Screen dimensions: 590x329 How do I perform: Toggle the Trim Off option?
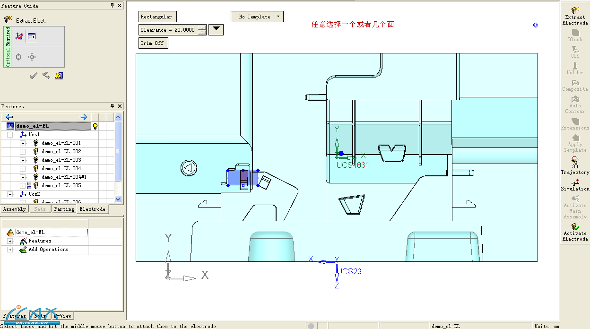click(152, 43)
